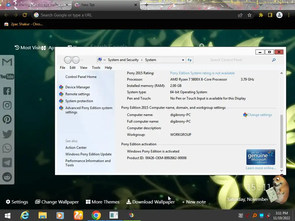The image size is (295, 221).
Task: Refresh Control Panel address bar
Action: [x=190, y=60]
